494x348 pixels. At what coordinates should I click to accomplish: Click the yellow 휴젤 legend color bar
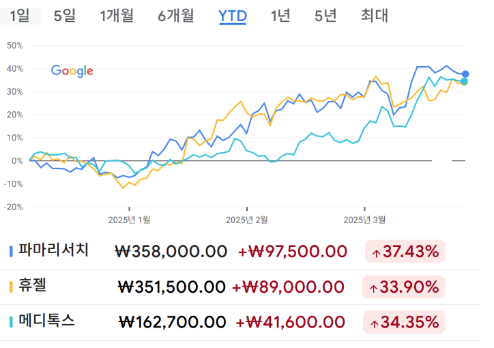click(11, 287)
